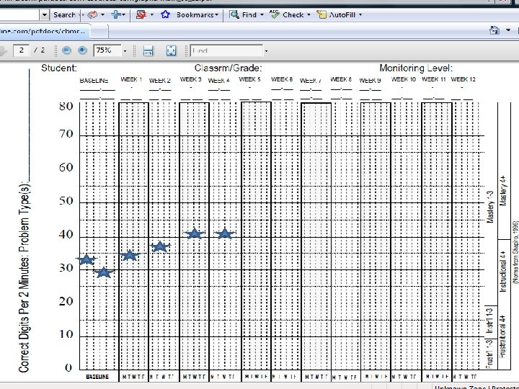Click the Home icon in the browser tab bar
Screen dimensions: 519x389
494,30
